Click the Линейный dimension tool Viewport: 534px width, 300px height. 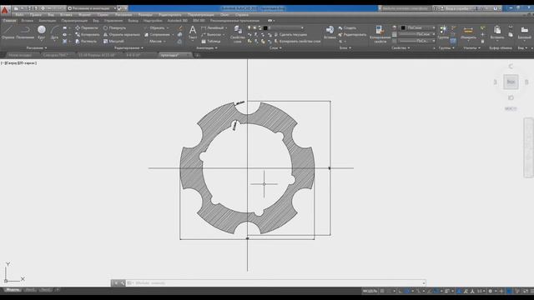coord(213,27)
